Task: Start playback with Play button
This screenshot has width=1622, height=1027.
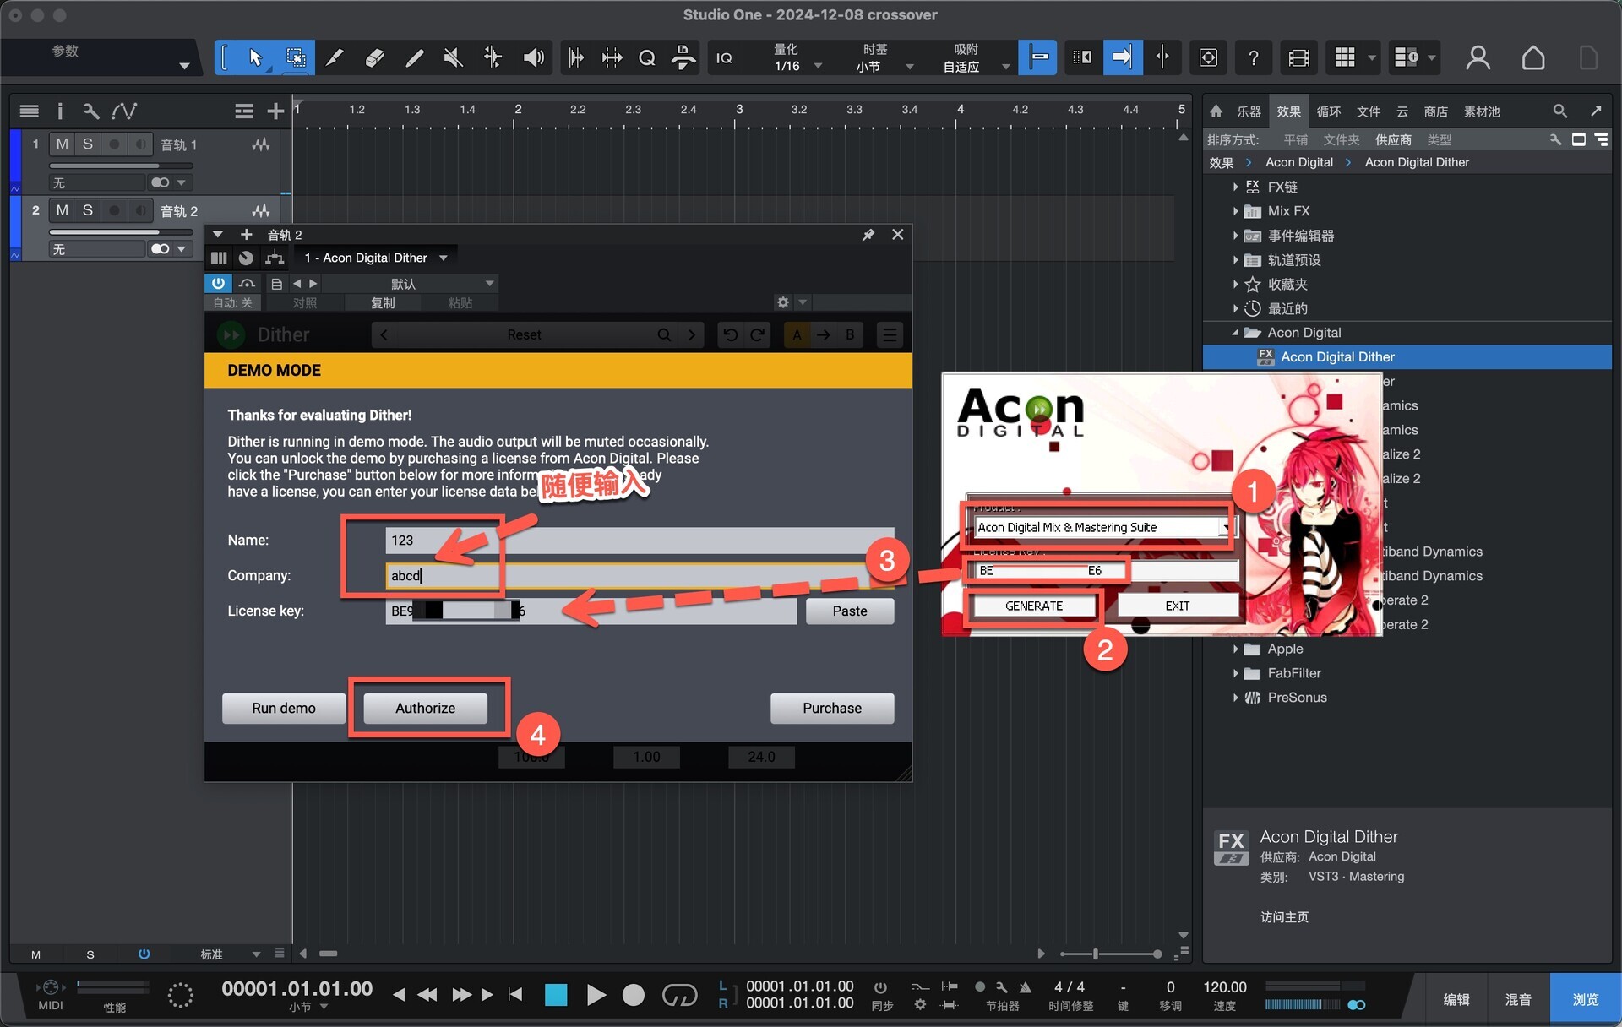Action: point(596,995)
